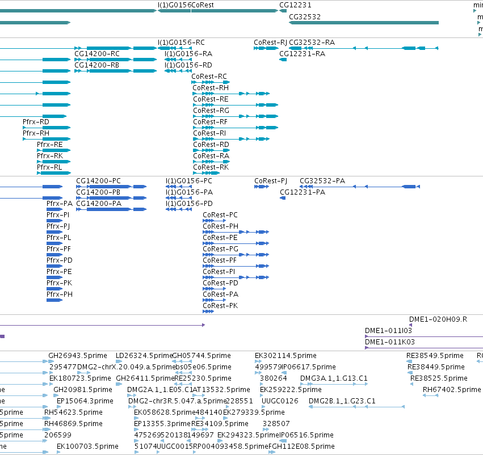483x455 pixels.
Task: Click the EK259222.5prime EST label
Action: click(291, 390)
